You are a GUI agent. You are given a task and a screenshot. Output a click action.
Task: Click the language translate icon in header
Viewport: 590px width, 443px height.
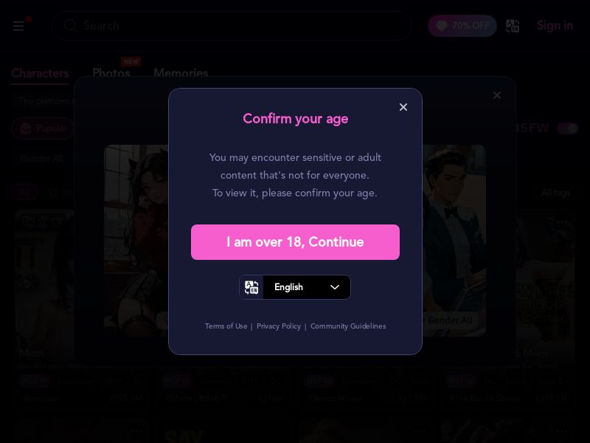tap(513, 26)
